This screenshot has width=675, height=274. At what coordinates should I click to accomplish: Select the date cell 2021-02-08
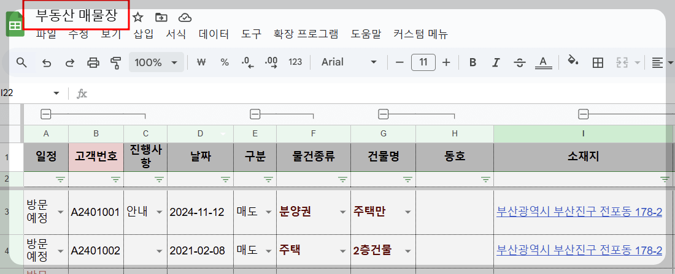coord(200,251)
